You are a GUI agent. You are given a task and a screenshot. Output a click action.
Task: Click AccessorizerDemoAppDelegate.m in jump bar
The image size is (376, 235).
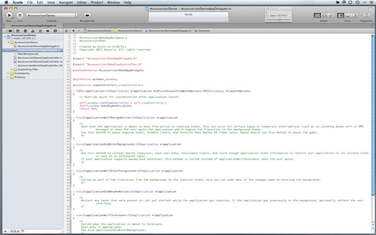(168, 31)
